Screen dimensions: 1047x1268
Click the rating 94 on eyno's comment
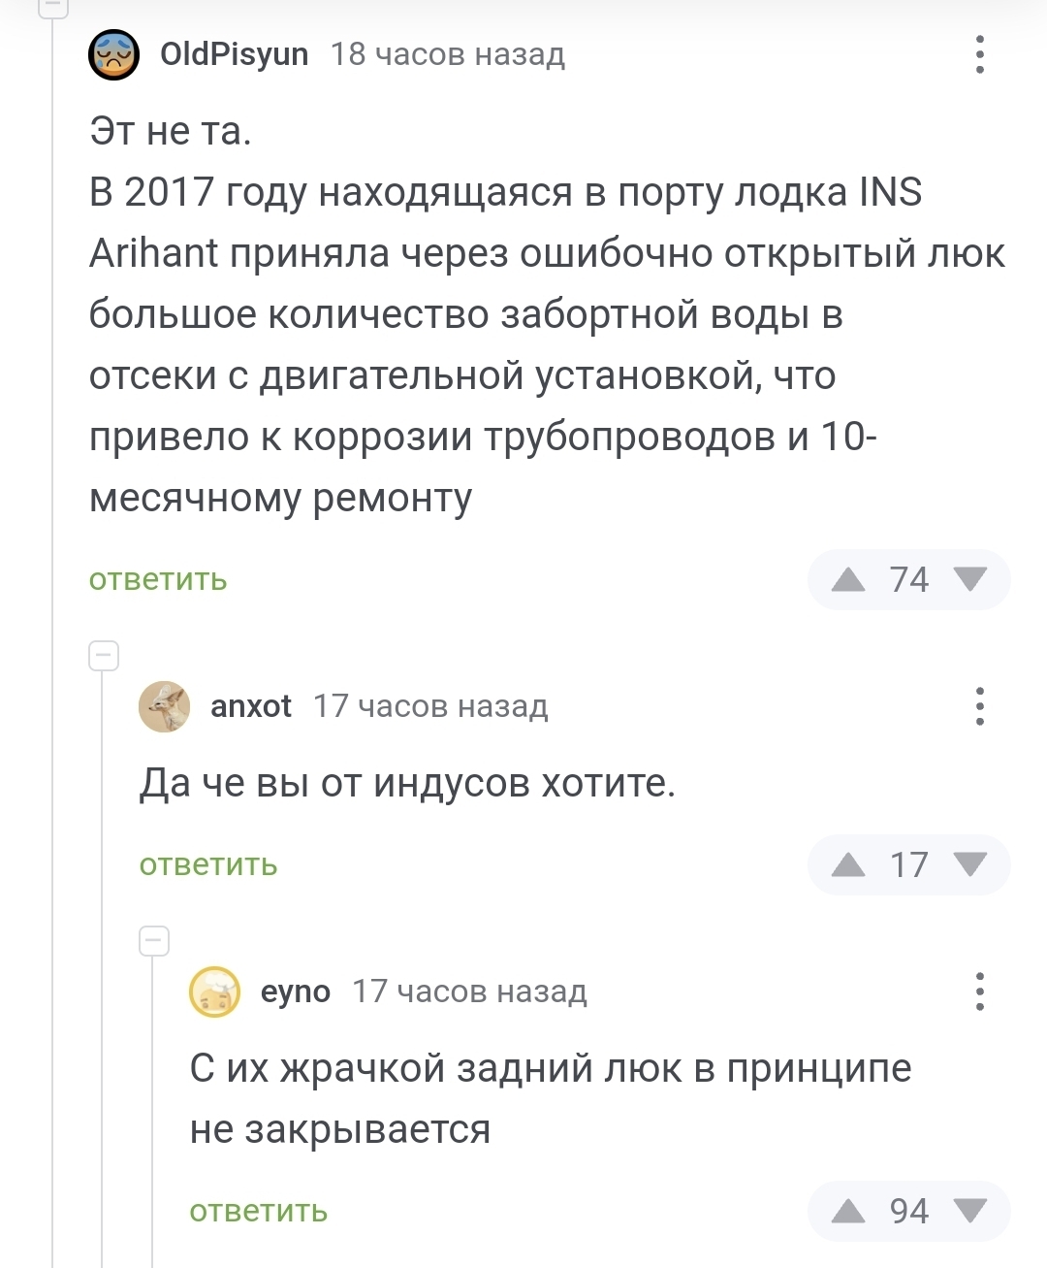coord(908,1212)
